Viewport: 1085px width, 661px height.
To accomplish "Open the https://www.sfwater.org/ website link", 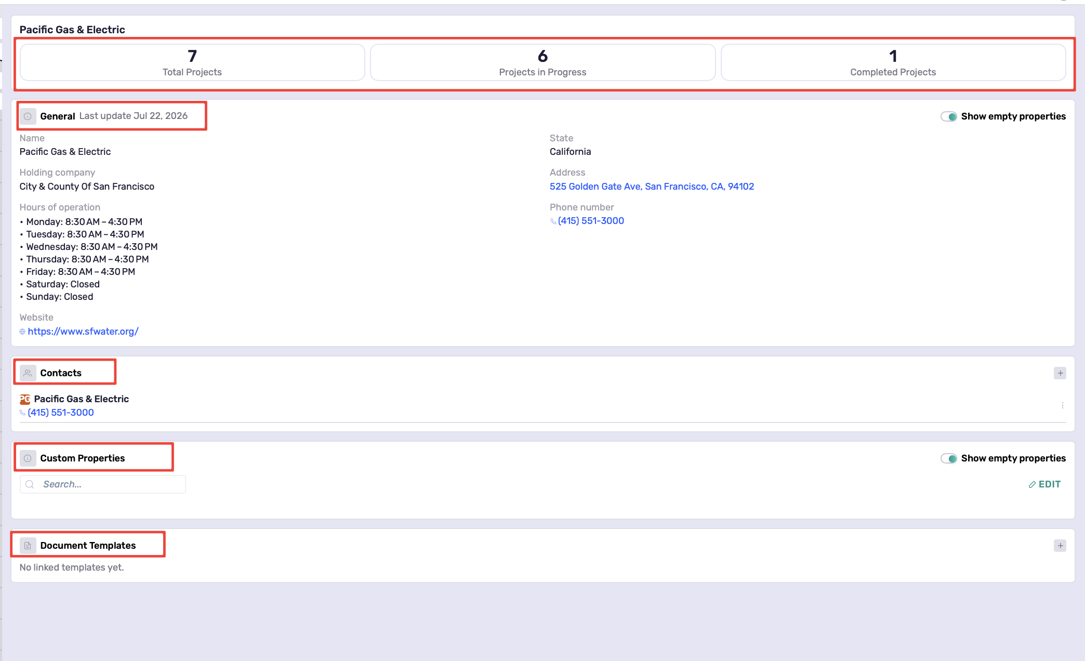I will click(83, 332).
